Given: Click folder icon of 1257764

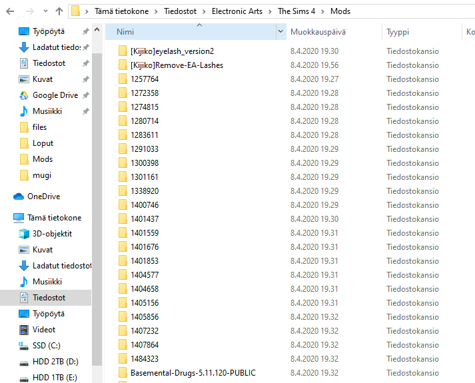Looking at the screenshot, I should 123,79.
